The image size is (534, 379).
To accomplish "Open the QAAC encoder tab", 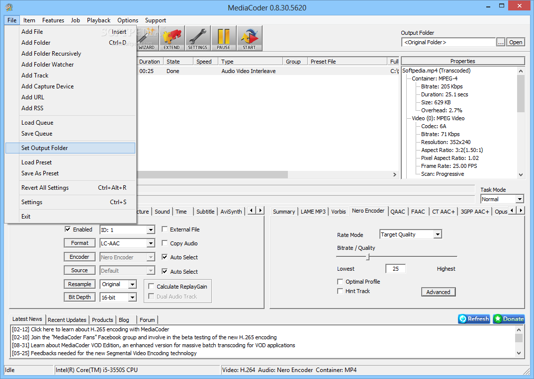I will pos(397,212).
